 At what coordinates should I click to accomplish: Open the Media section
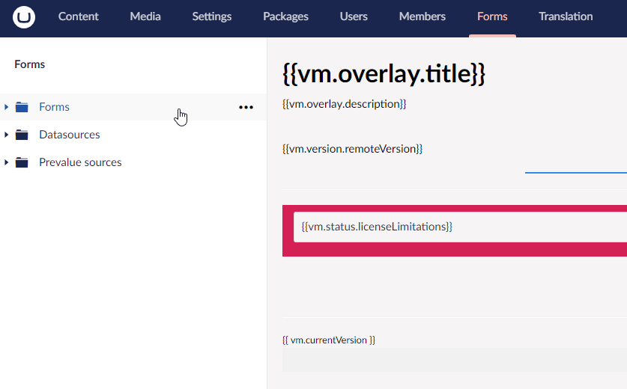[145, 16]
